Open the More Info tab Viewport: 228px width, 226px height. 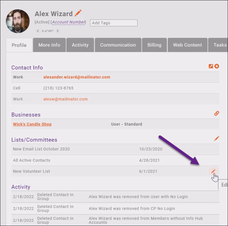coord(49,45)
